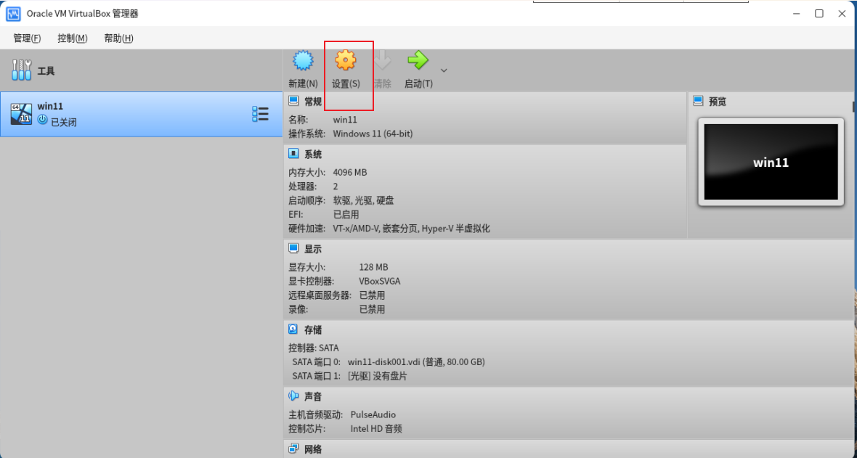Click the System (系统) section icon

293,154
